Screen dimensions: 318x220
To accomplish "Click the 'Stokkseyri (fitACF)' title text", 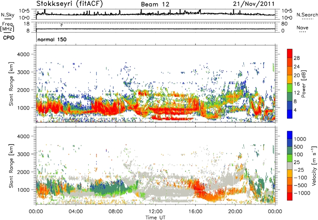I will [x=70, y=4].
